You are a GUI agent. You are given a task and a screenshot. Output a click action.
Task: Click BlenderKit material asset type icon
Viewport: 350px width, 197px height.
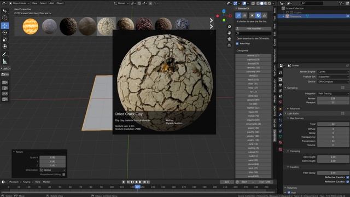(258, 15)
